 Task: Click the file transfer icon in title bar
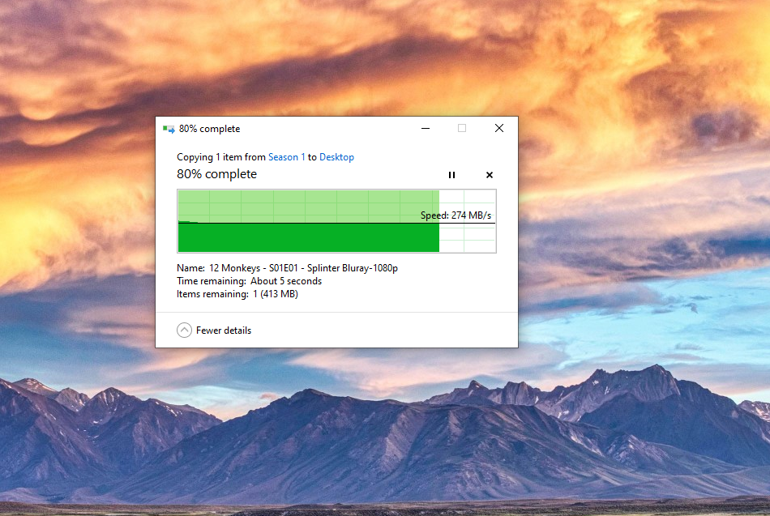[169, 129]
